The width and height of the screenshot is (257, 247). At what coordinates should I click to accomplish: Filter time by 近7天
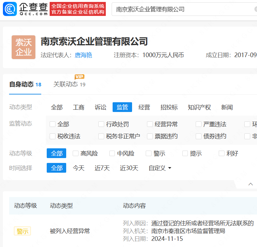(102, 168)
